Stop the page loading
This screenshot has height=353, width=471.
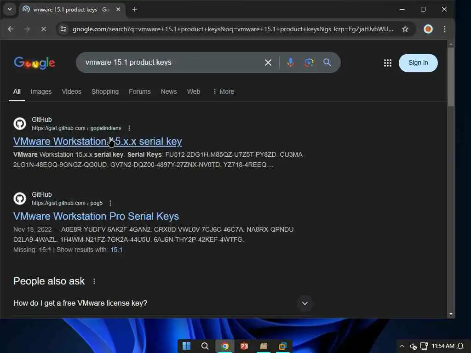(x=44, y=29)
